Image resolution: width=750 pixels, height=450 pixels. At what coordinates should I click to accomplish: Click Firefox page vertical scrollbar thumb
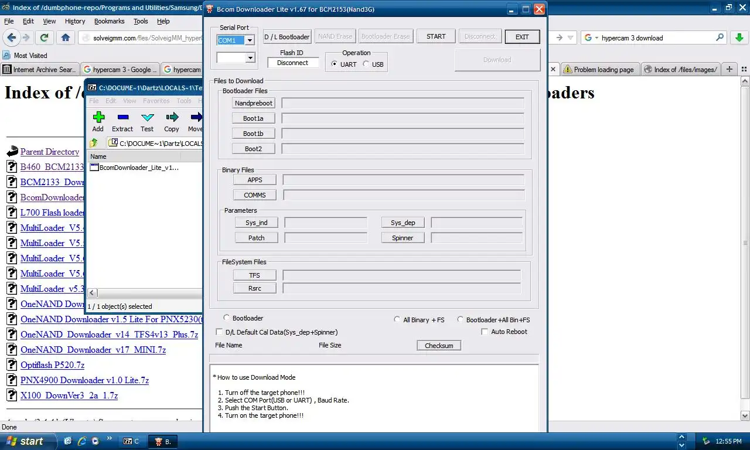point(745,243)
